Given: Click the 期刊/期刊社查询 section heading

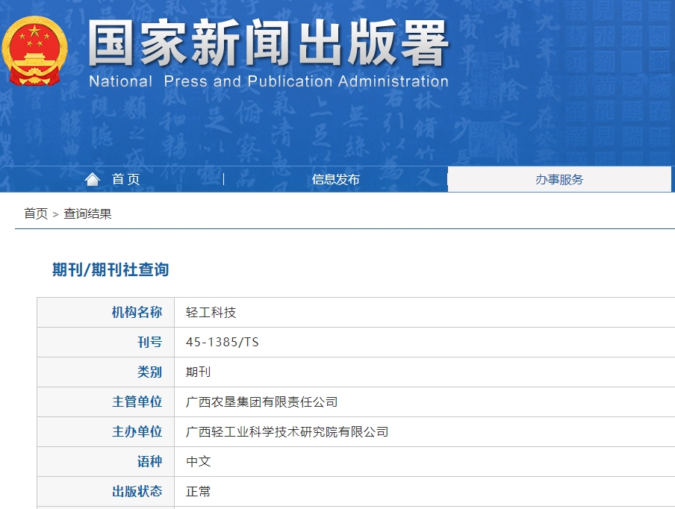Looking at the screenshot, I should click(x=111, y=269).
